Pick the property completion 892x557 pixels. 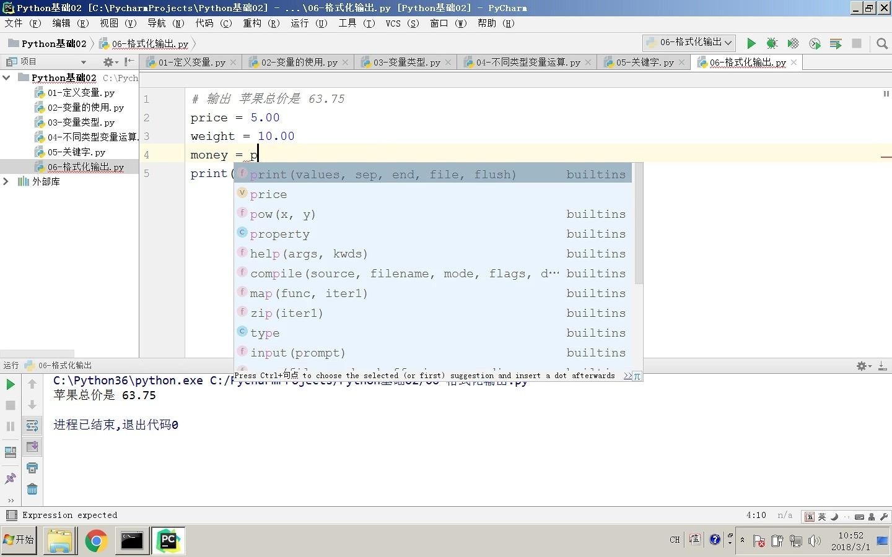432,234
